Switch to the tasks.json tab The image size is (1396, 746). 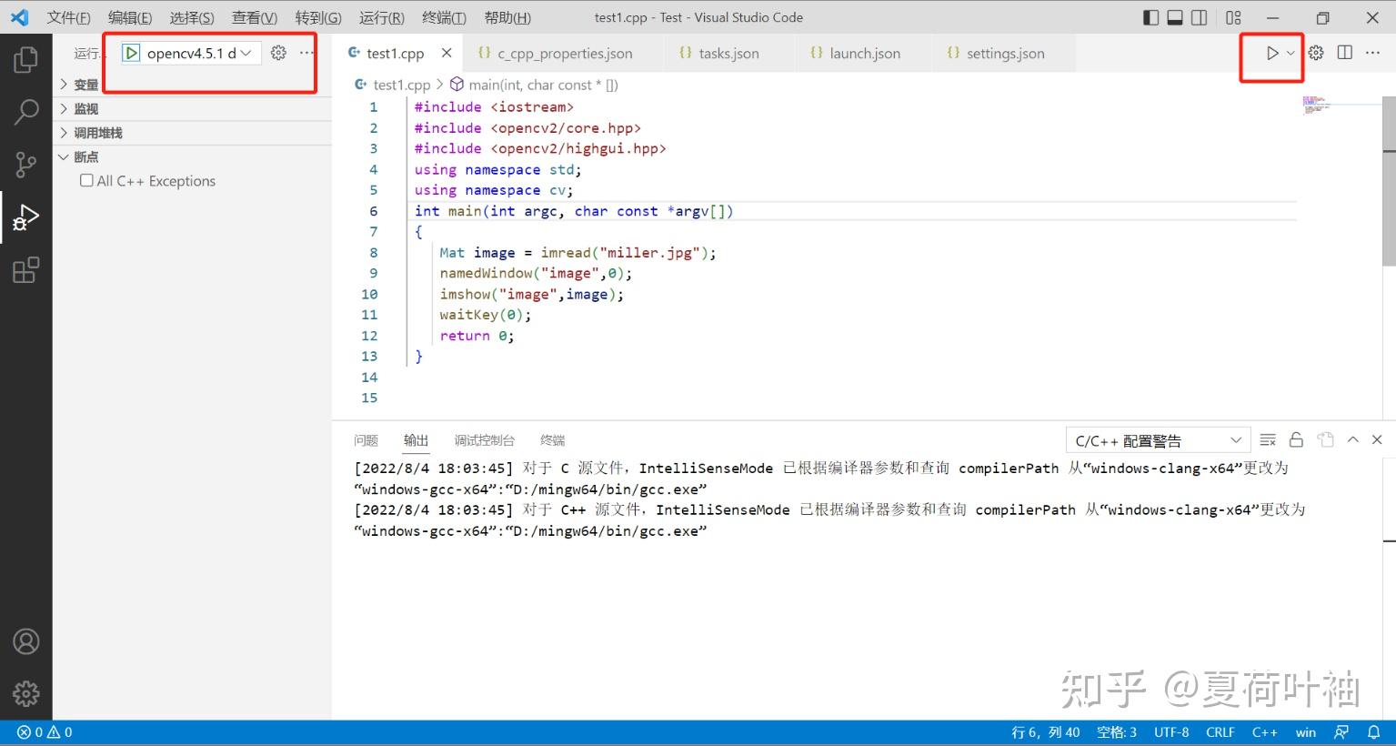tap(728, 53)
